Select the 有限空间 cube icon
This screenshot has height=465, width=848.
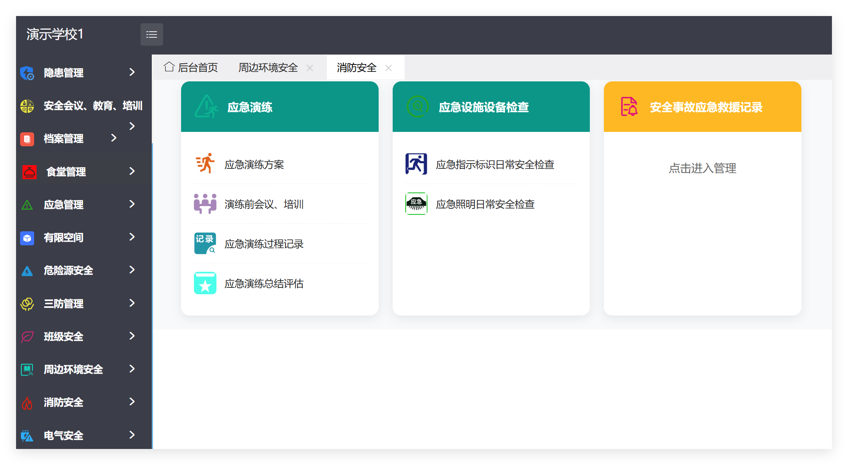26,238
